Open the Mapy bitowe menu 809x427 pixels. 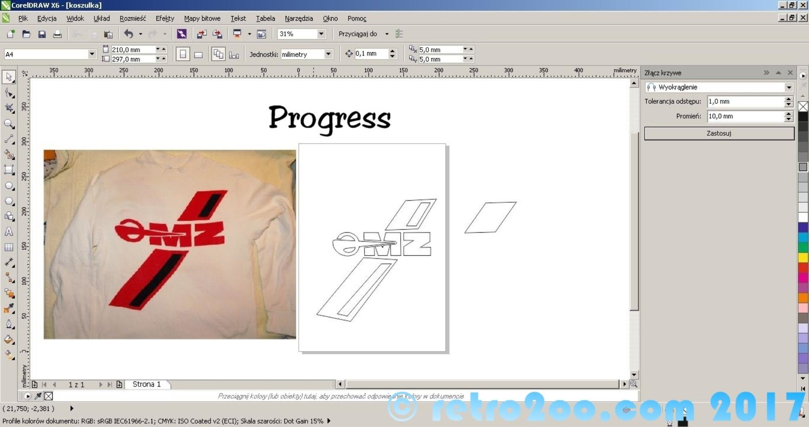coord(202,19)
